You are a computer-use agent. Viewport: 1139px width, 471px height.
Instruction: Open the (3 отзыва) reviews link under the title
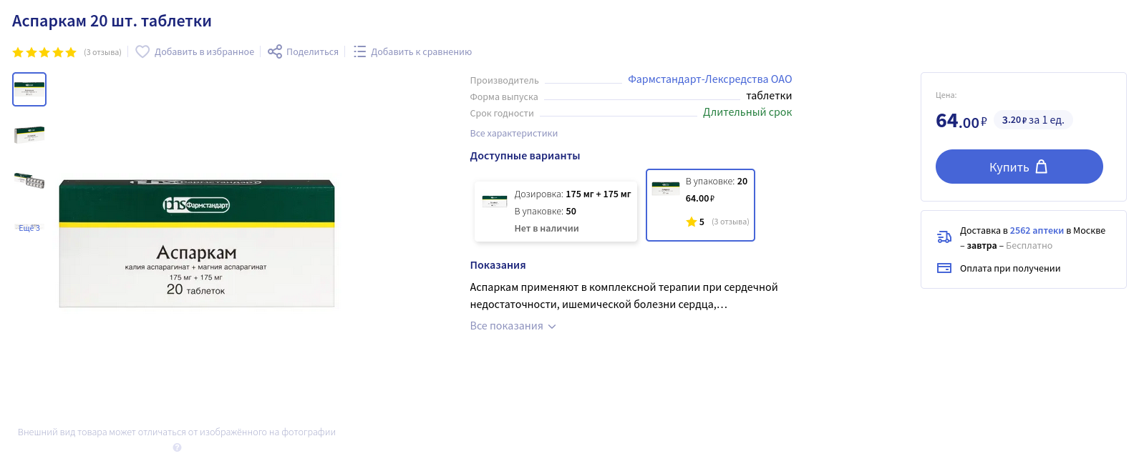pyautogui.click(x=102, y=52)
